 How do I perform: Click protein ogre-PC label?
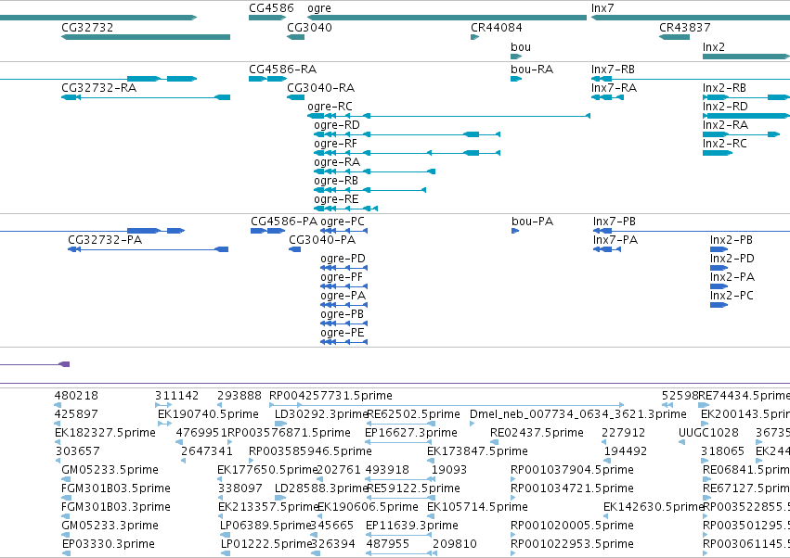[x=343, y=222]
